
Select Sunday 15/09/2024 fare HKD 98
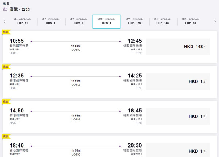pyautogui.click(x=191, y=21)
